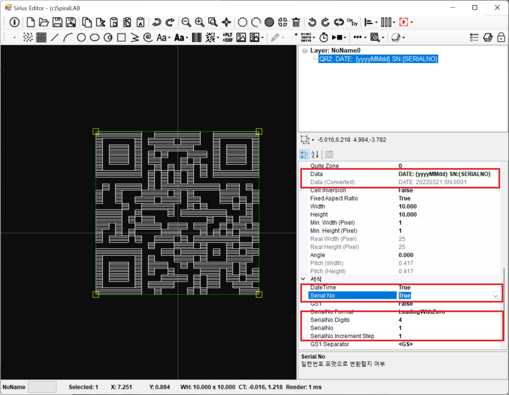
Task: Insert a 1D barcode entity
Action: [x=197, y=37]
